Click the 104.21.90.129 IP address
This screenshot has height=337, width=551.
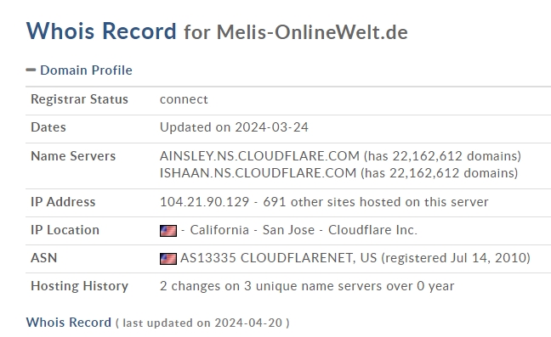pos(205,202)
